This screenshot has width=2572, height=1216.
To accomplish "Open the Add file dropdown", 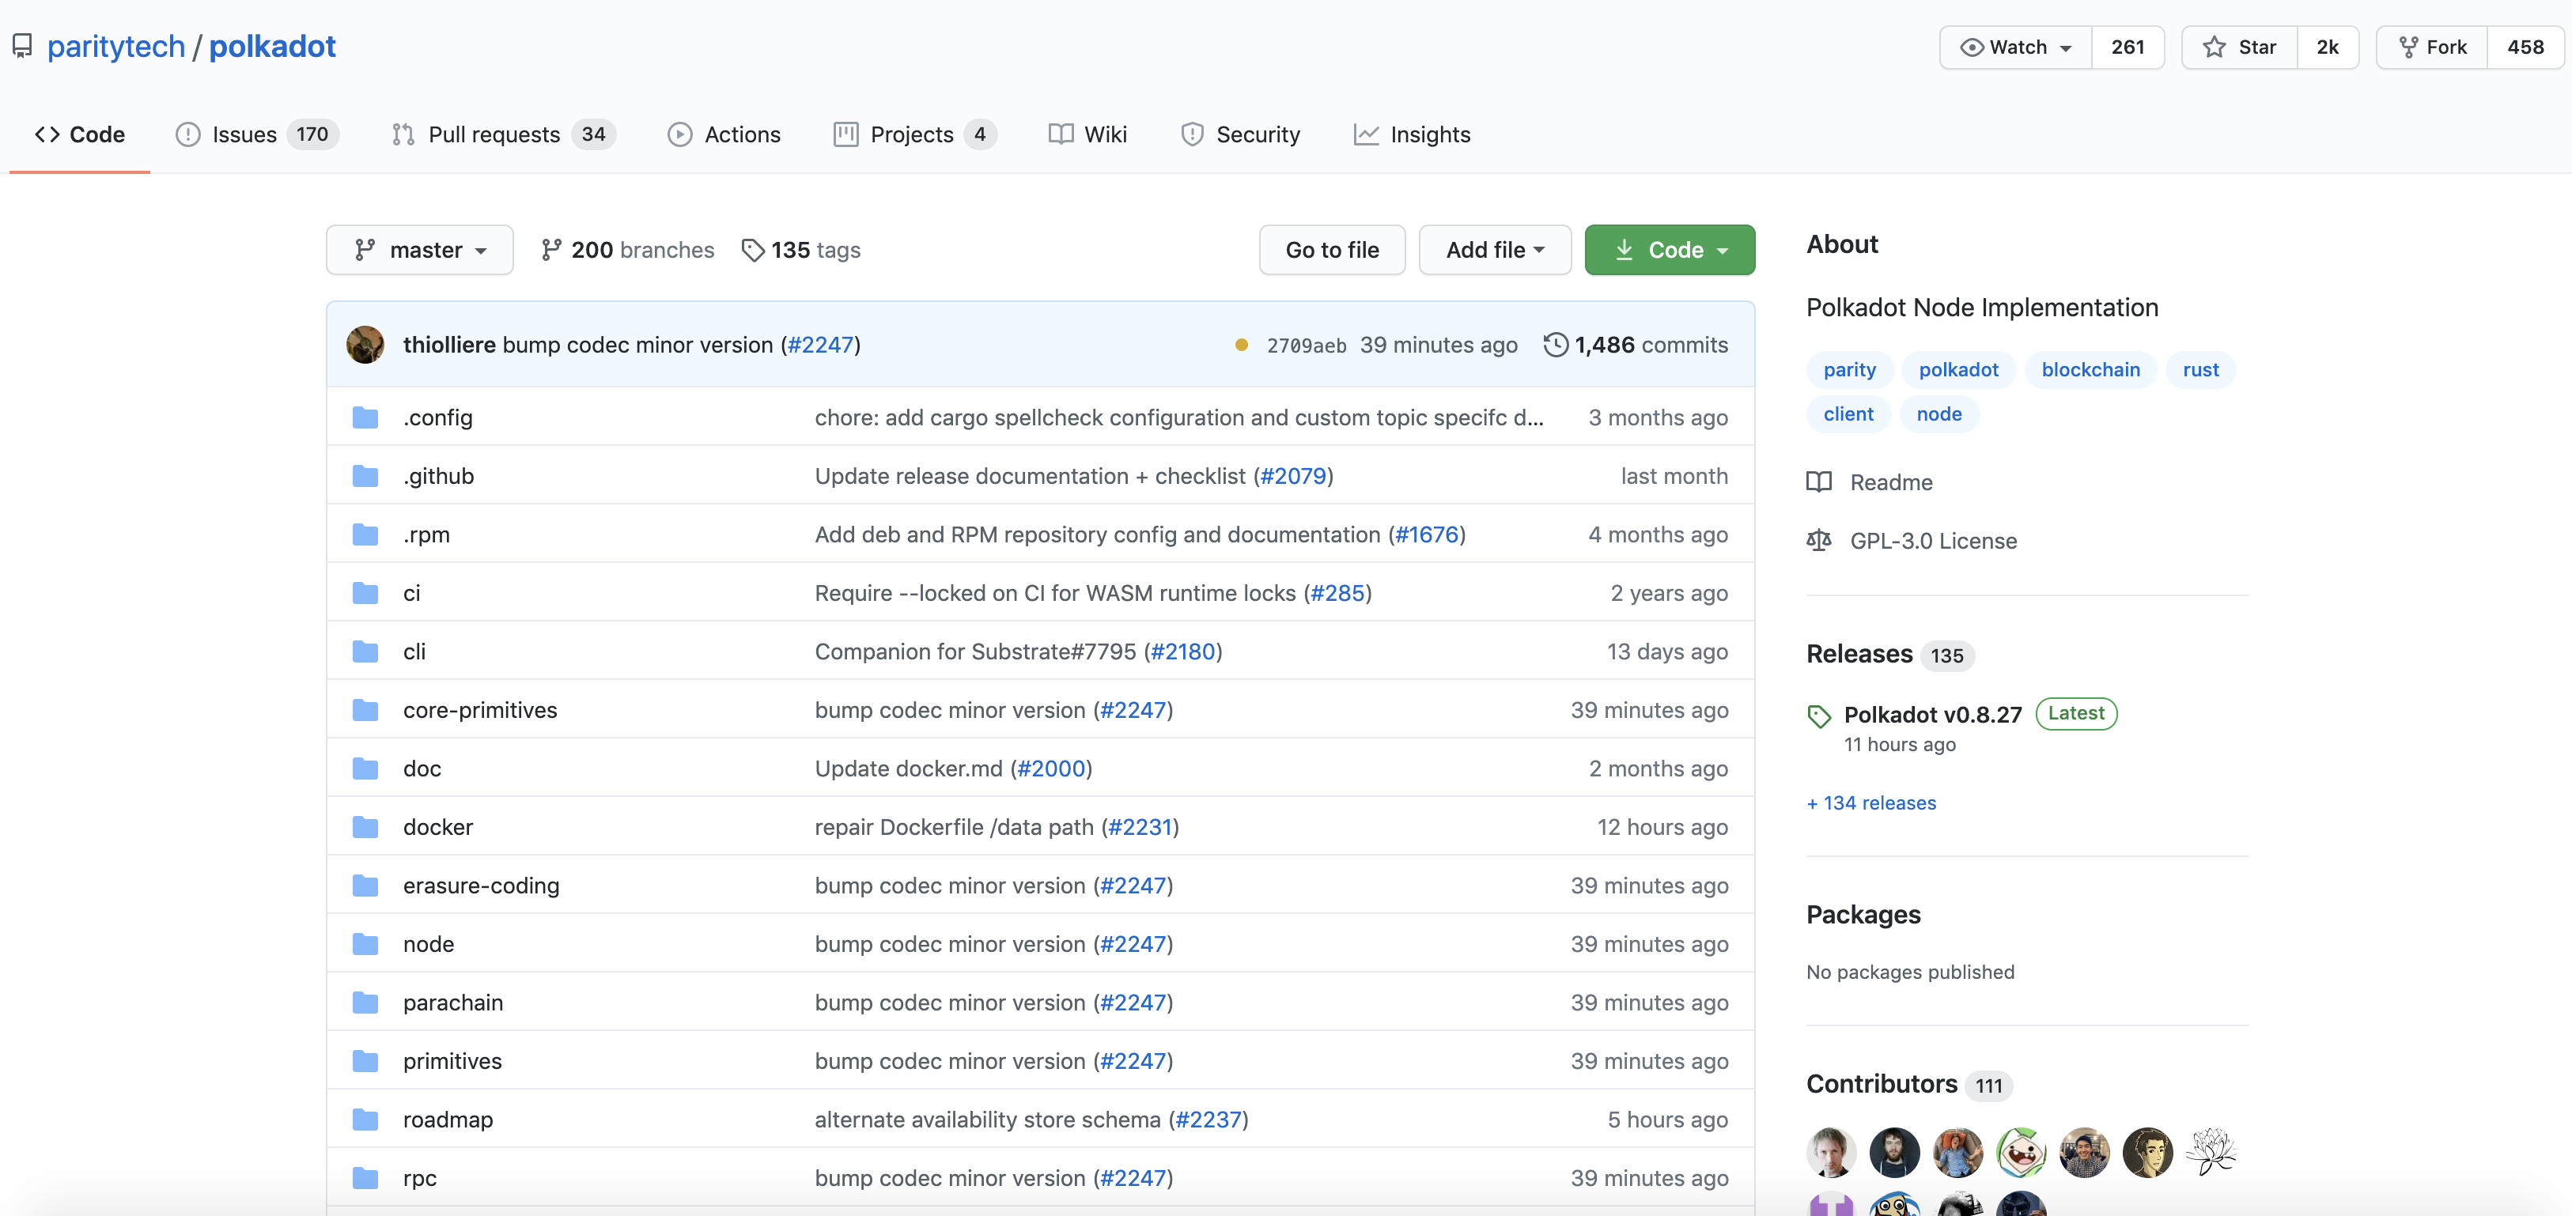I will point(1494,250).
